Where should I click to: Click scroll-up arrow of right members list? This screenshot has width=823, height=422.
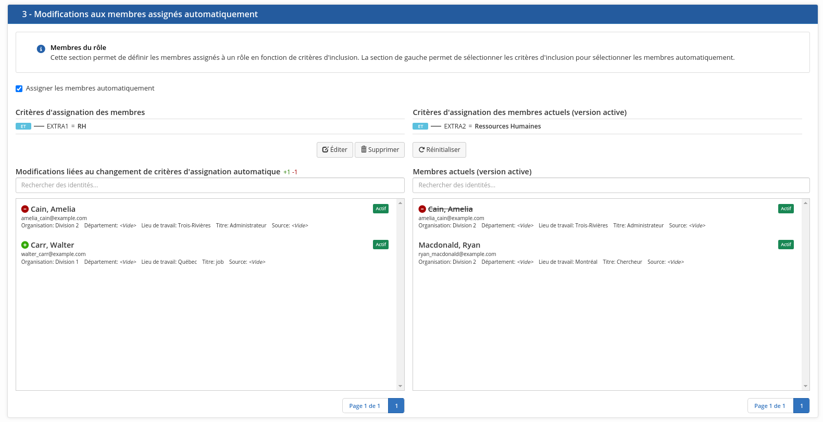(806, 202)
